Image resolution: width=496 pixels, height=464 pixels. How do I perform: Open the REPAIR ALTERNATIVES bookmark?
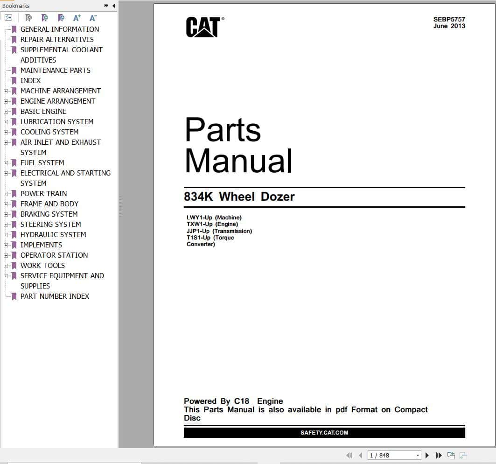coord(57,40)
